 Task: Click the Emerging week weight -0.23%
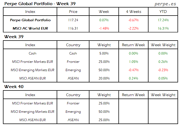[163, 70]
